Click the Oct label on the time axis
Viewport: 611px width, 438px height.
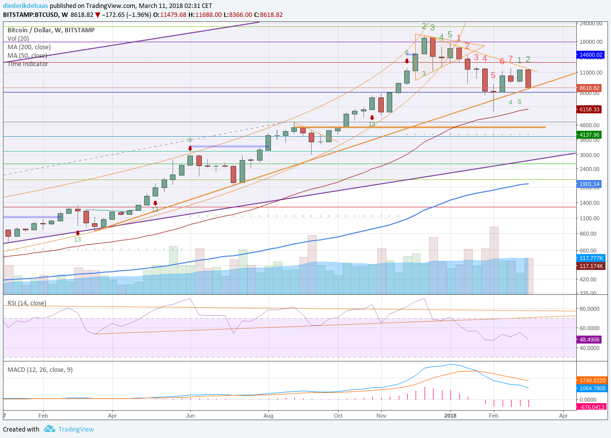[338, 416]
